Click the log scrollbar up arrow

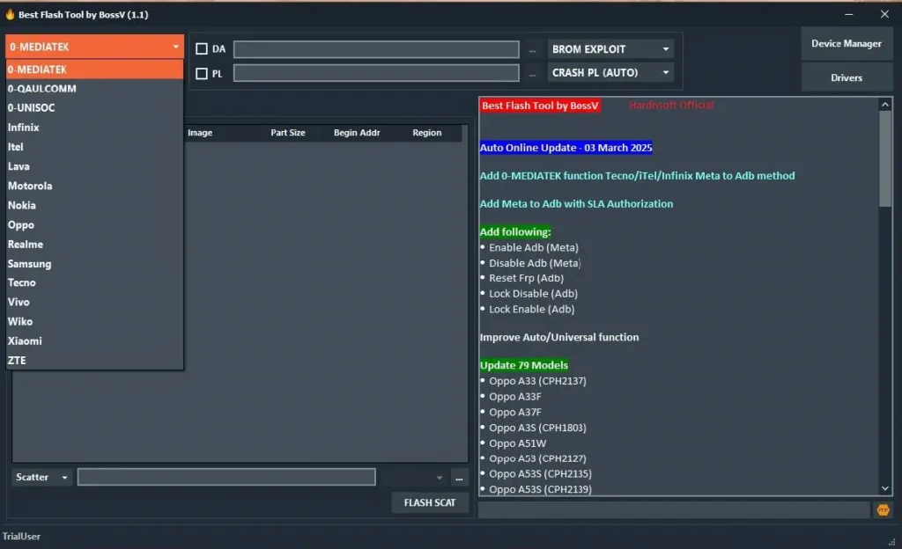click(884, 105)
